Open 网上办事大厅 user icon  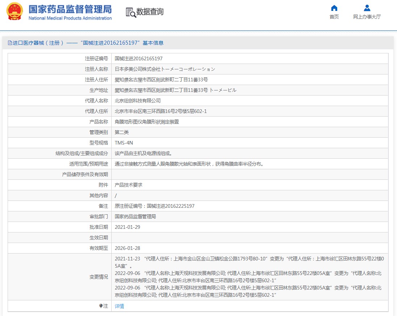click(x=367, y=8)
